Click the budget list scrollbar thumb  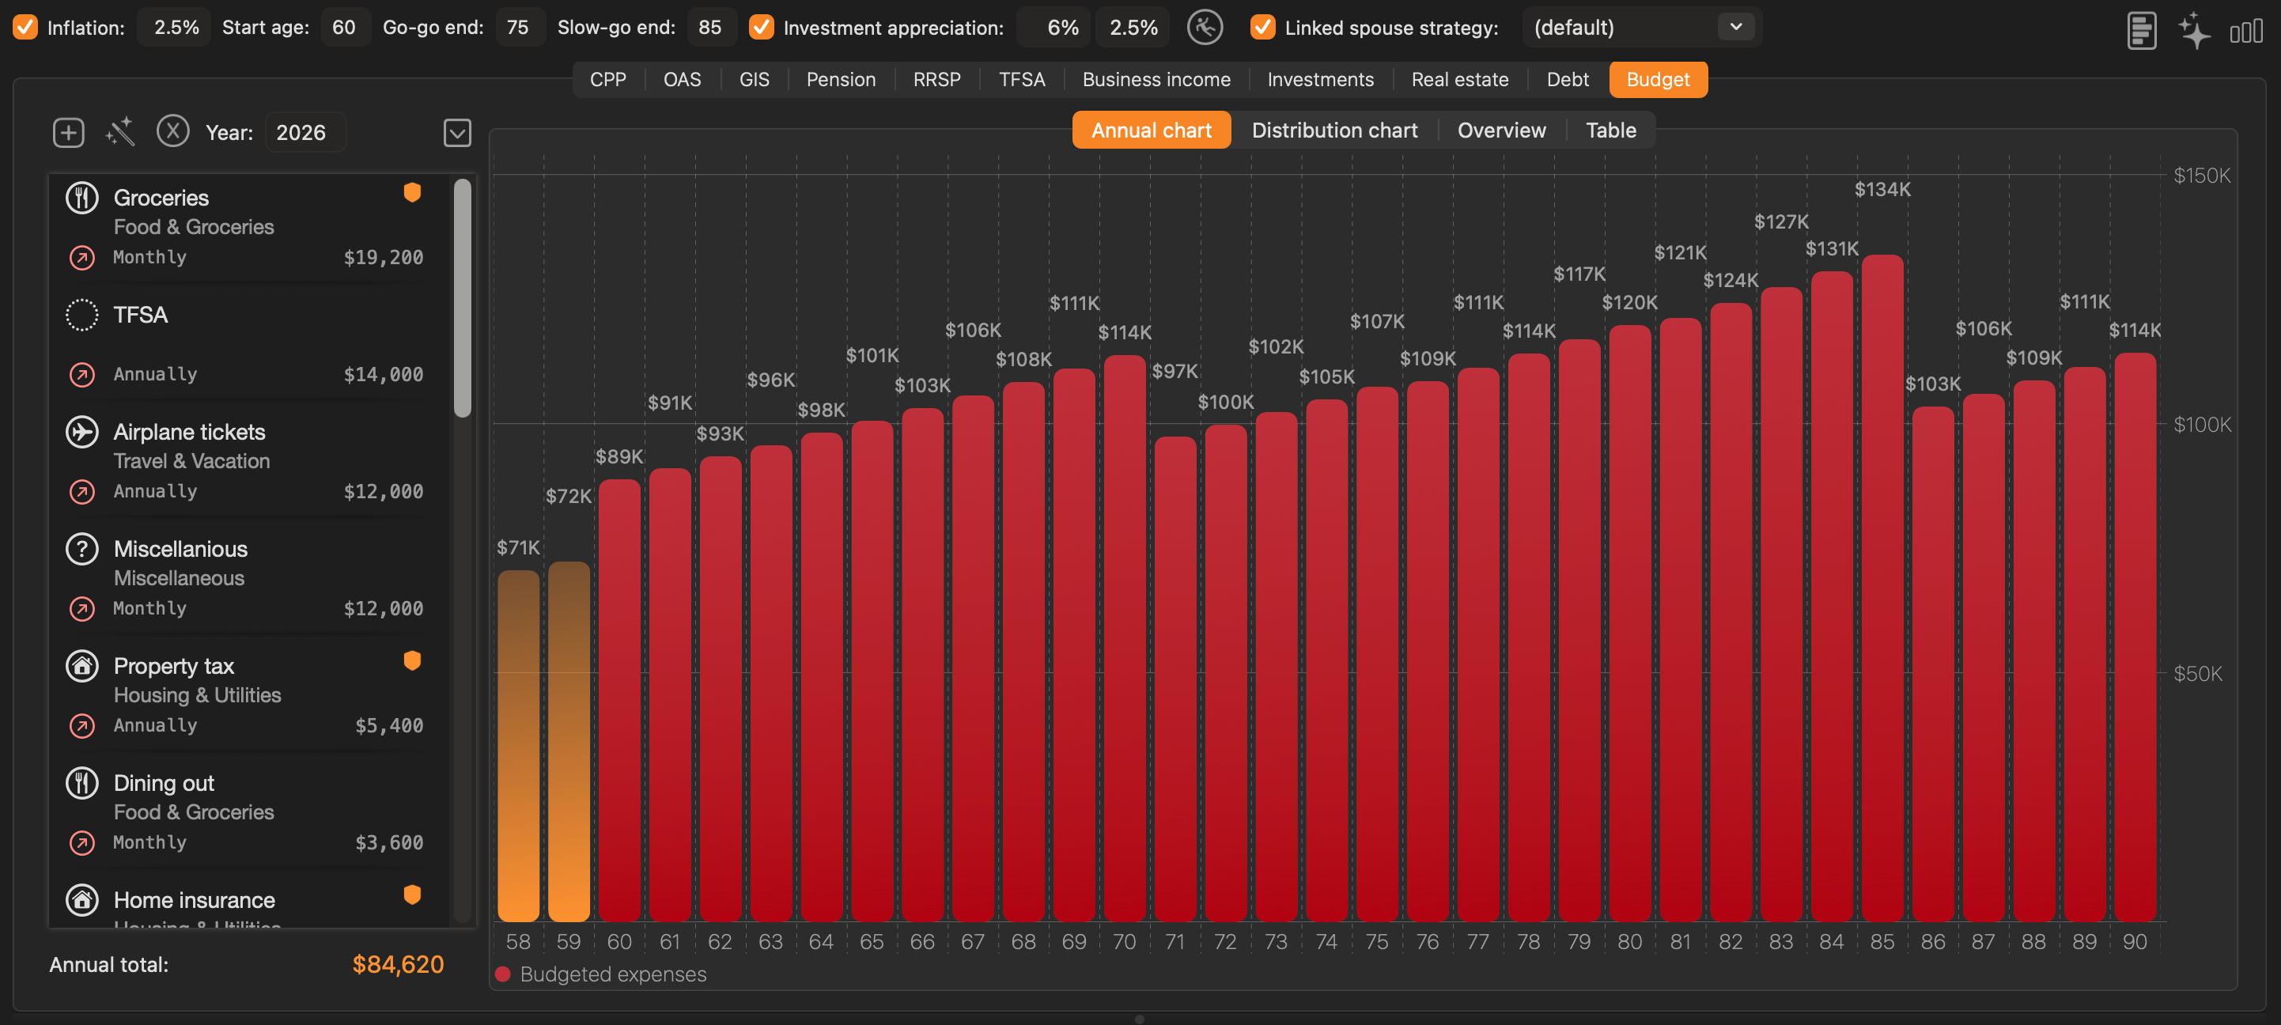click(x=462, y=297)
